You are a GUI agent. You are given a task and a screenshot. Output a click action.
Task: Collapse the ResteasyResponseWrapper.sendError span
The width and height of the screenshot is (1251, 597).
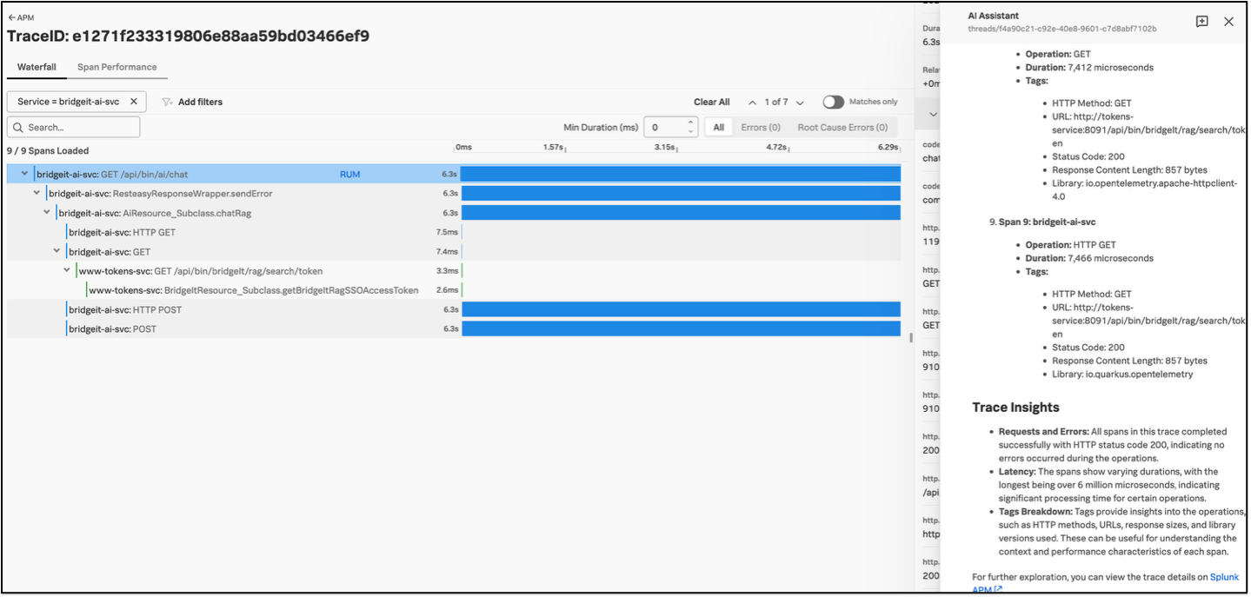pos(37,193)
